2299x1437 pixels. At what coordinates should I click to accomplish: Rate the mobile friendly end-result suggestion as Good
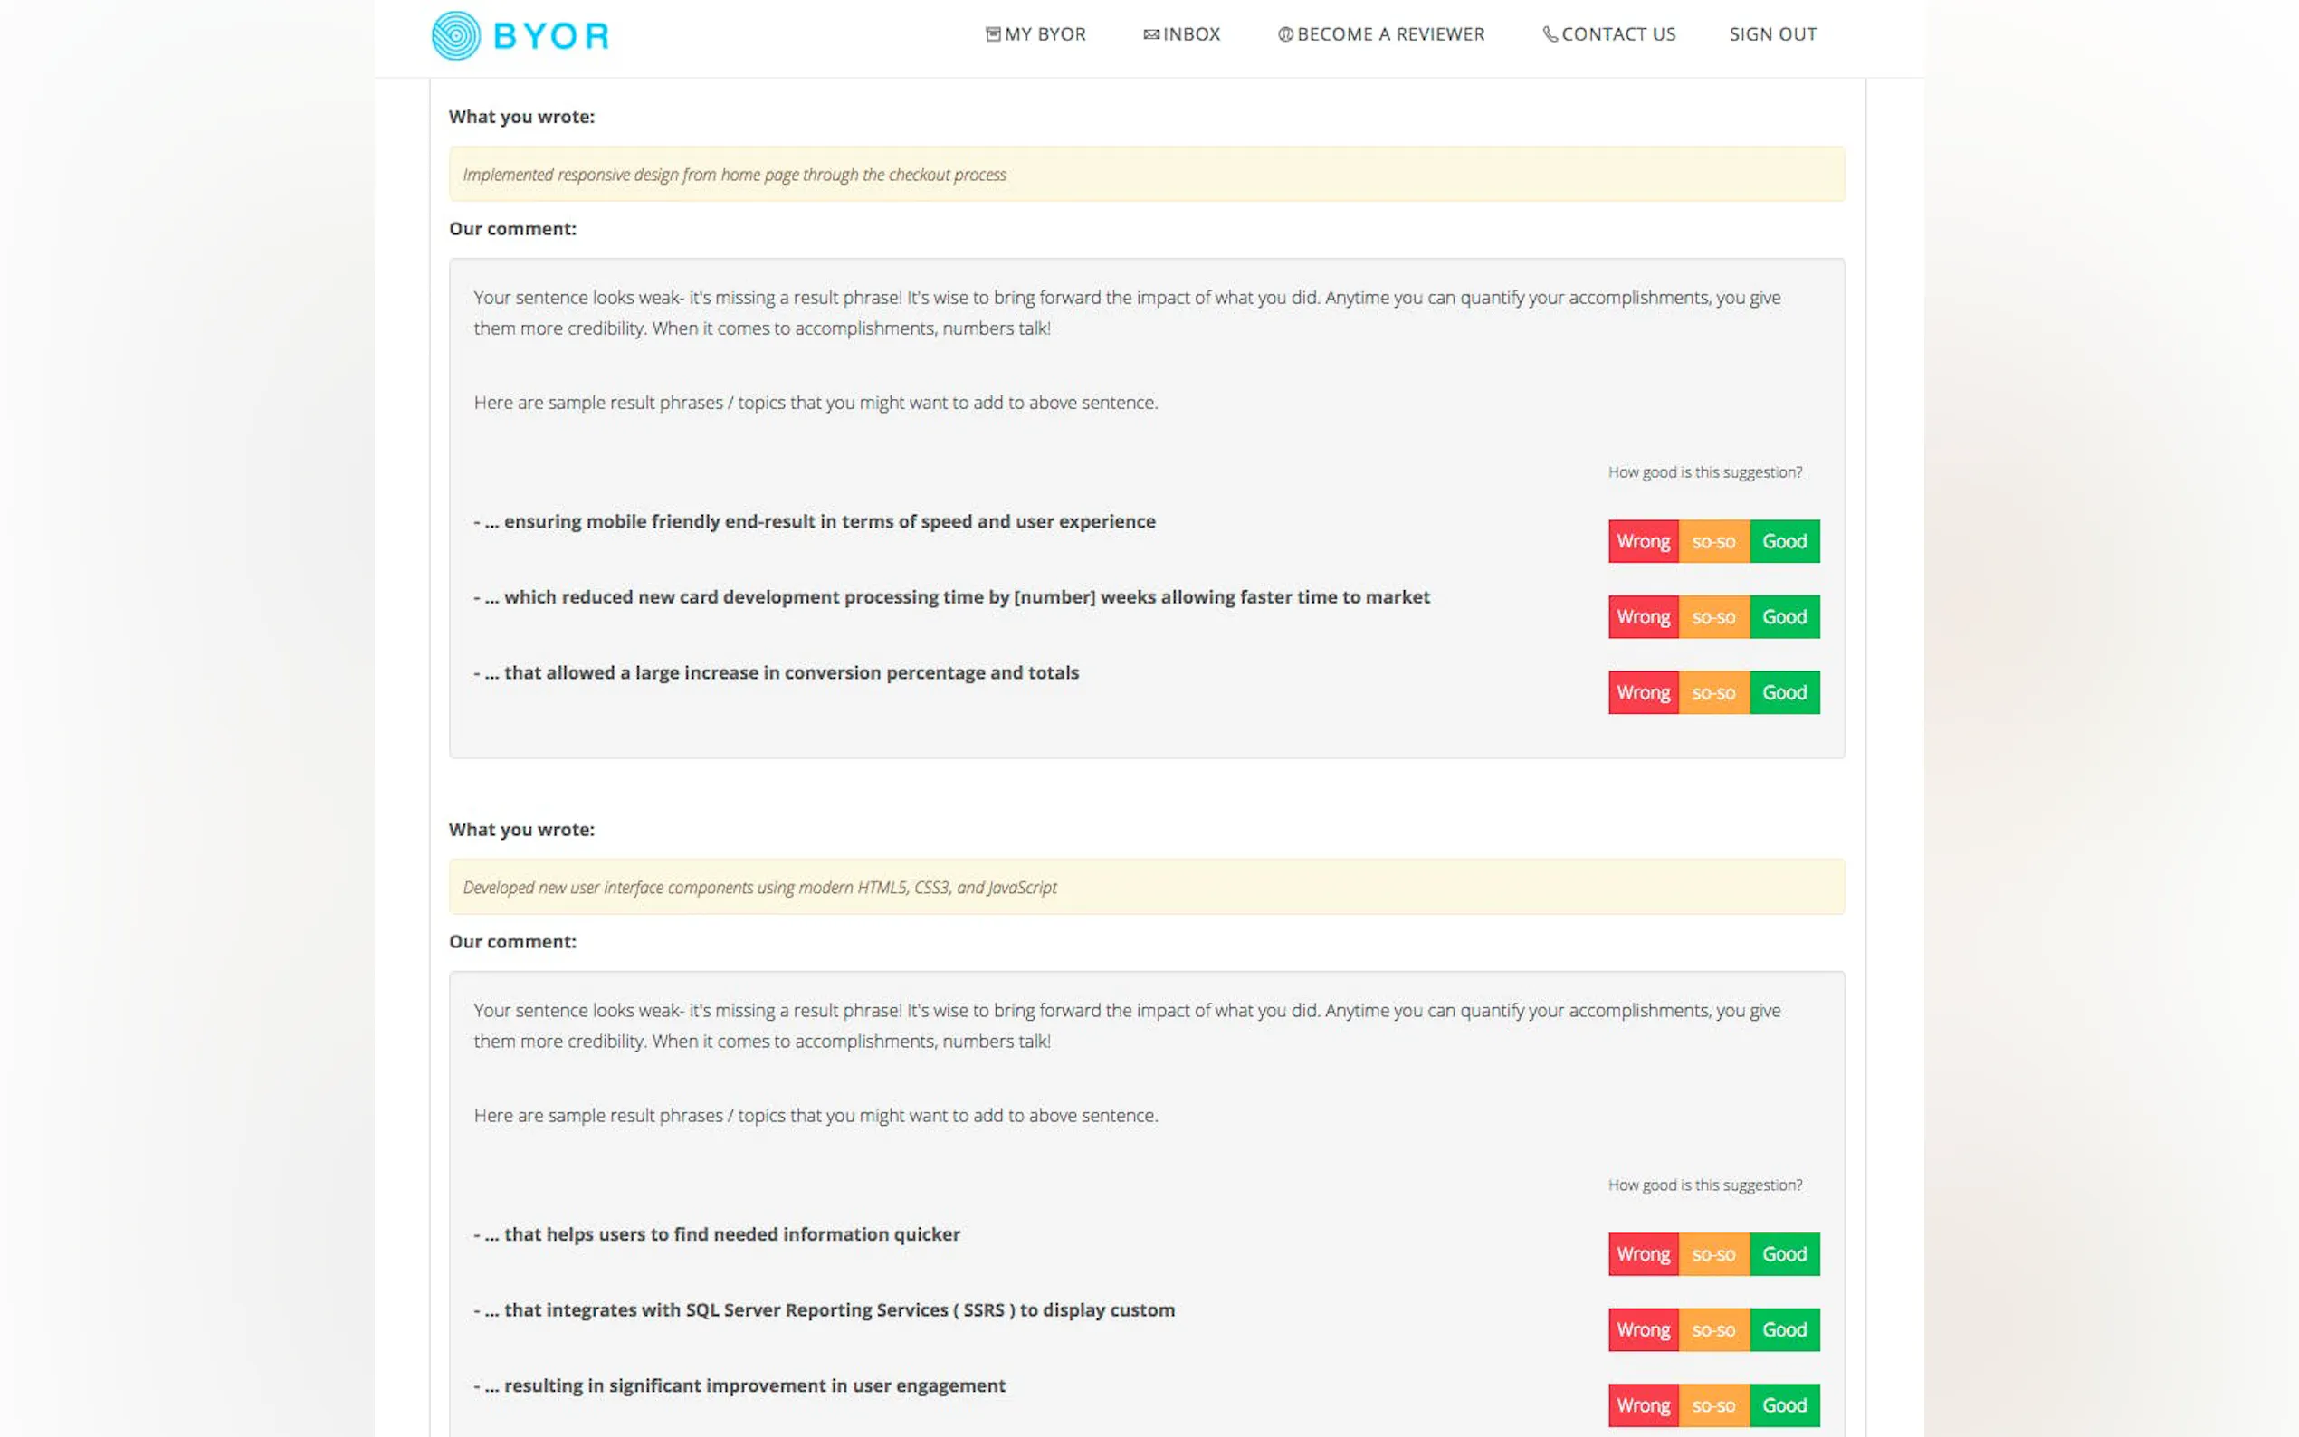1784,542
